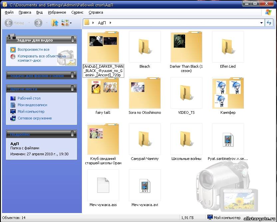277x222 pixels.
Task: Open the Файл menu
Action: coord(9,13)
